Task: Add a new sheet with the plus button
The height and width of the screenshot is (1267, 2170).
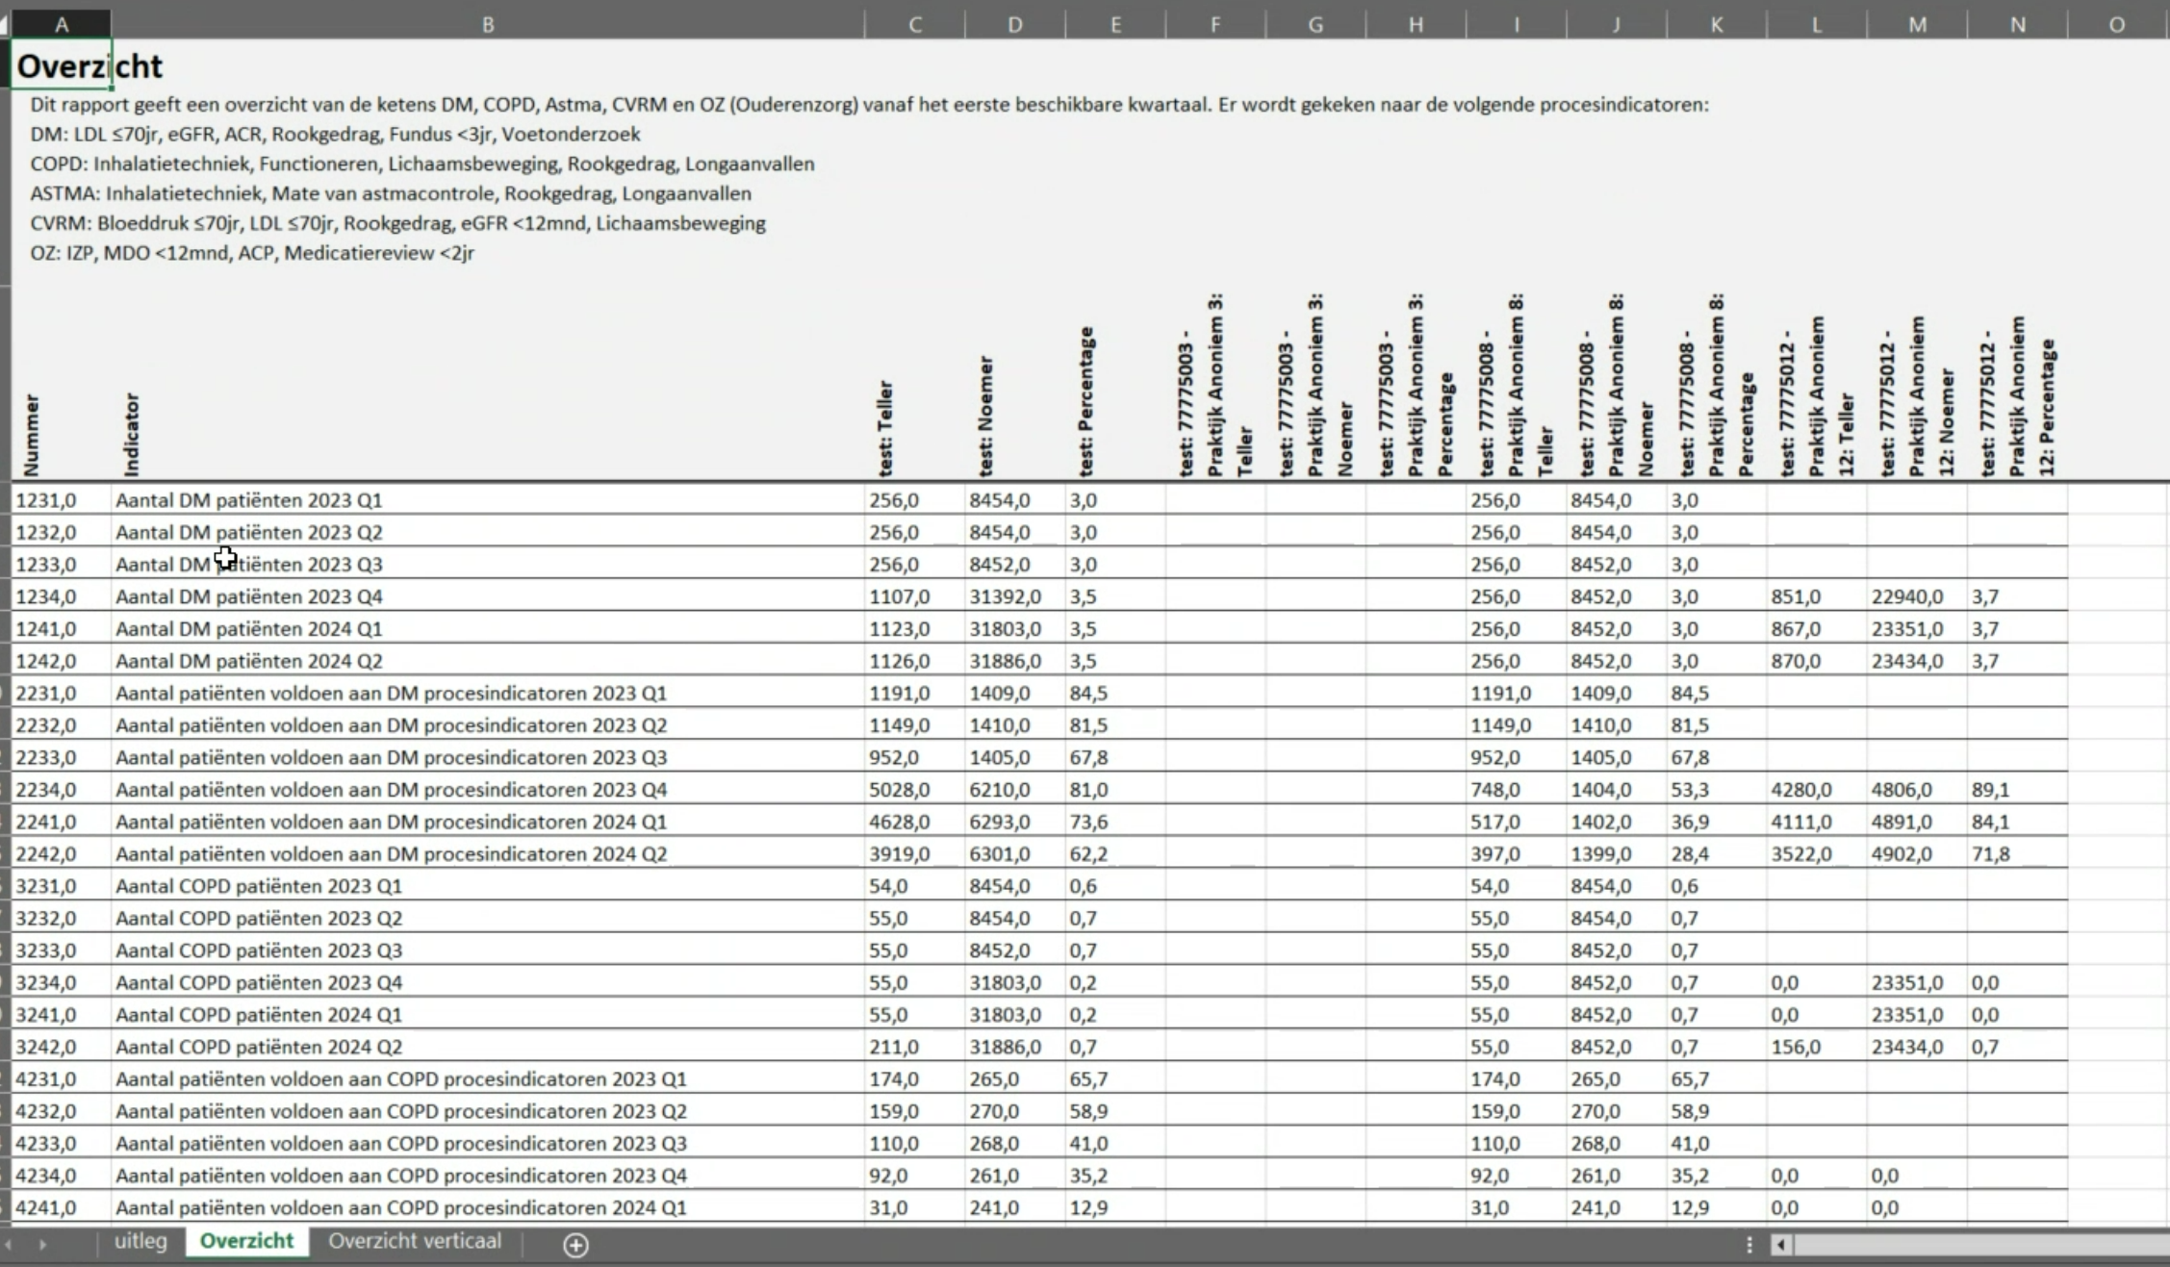Action: click(x=575, y=1245)
